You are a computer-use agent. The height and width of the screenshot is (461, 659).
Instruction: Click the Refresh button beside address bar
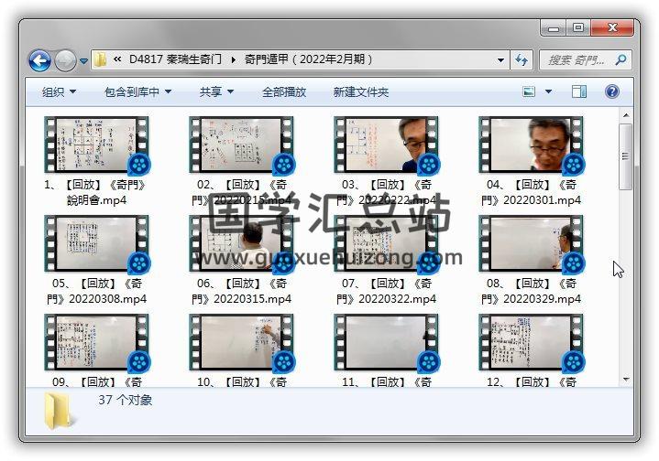(x=522, y=60)
